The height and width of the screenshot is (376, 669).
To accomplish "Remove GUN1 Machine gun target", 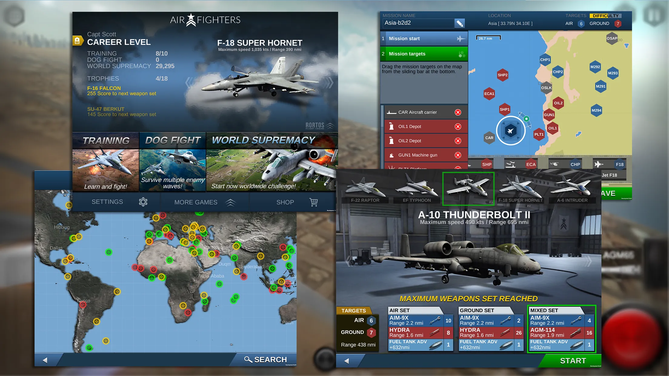I will point(458,155).
